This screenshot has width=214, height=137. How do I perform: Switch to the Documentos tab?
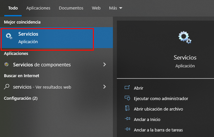[71, 8]
